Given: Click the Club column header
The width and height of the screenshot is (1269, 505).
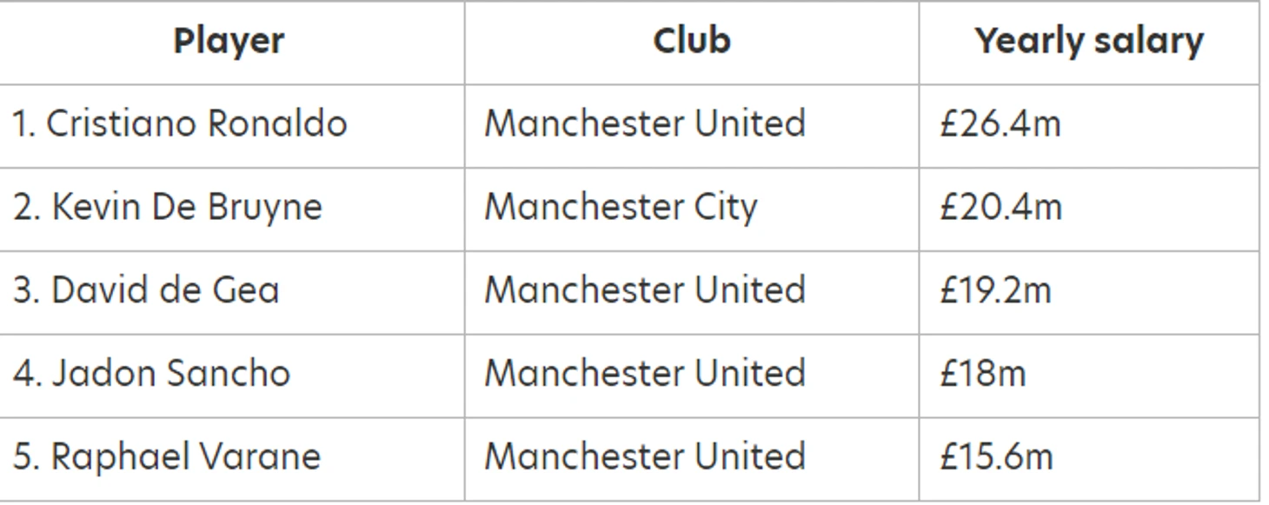Looking at the screenshot, I should tap(691, 41).
